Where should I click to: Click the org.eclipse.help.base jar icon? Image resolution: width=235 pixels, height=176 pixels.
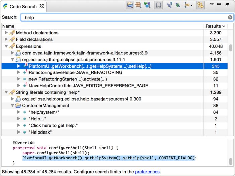coord(18,99)
